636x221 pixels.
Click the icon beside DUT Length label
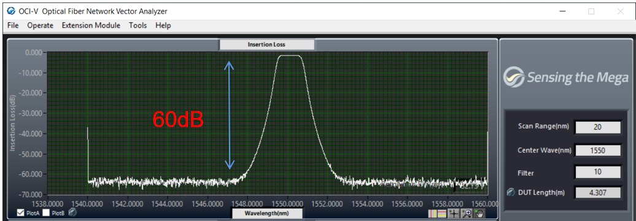511,193
